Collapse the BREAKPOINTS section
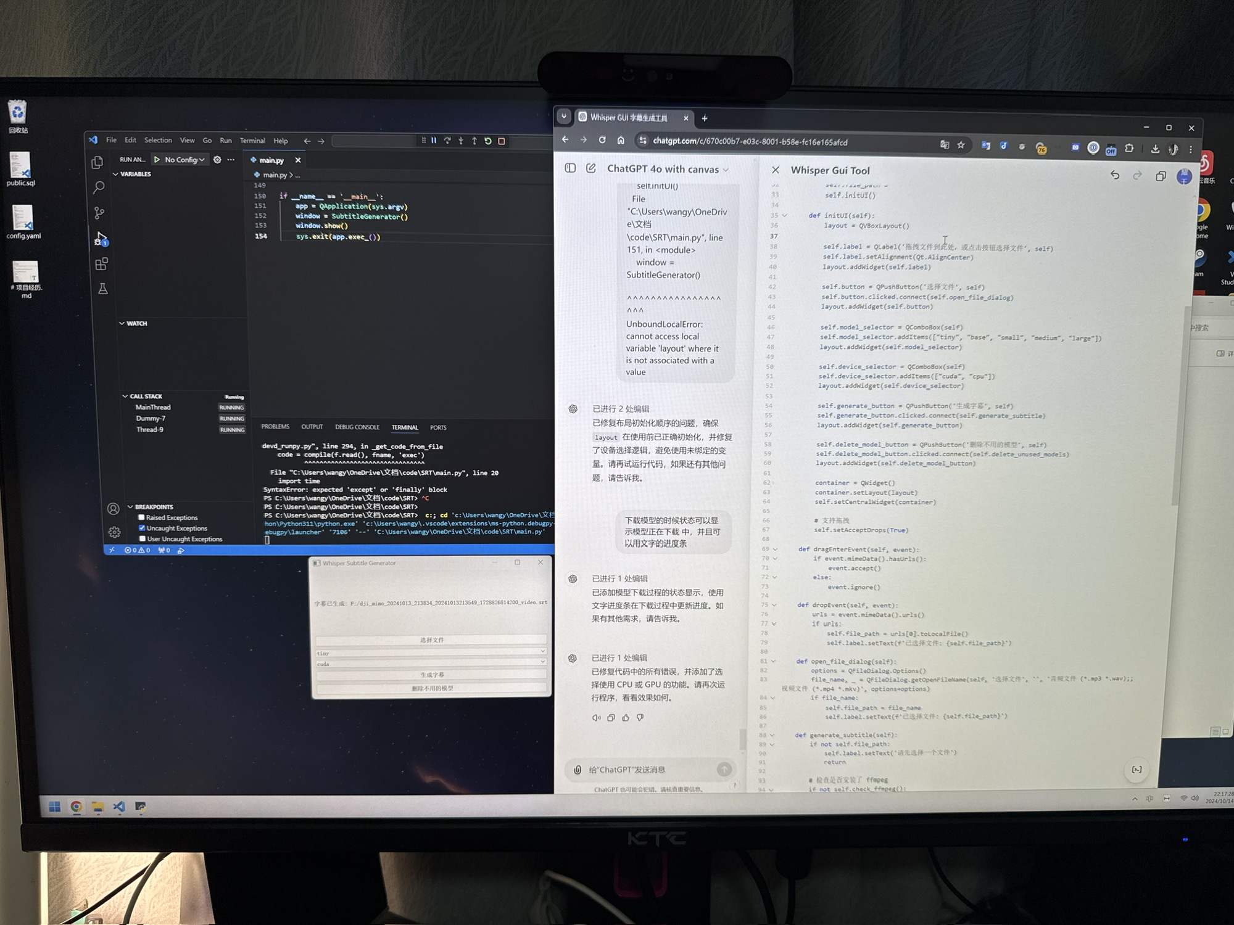This screenshot has width=1234, height=925. [130, 507]
